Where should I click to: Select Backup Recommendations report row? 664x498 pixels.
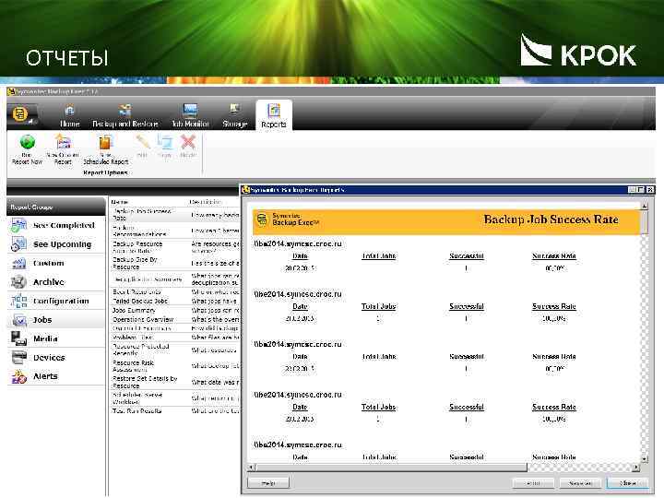175,231
